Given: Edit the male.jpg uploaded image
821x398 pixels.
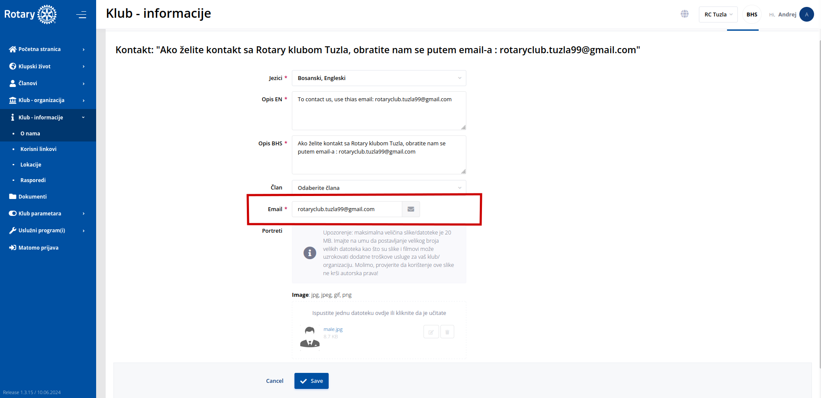Looking at the screenshot, I should pyautogui.click(x=431, y=332).
